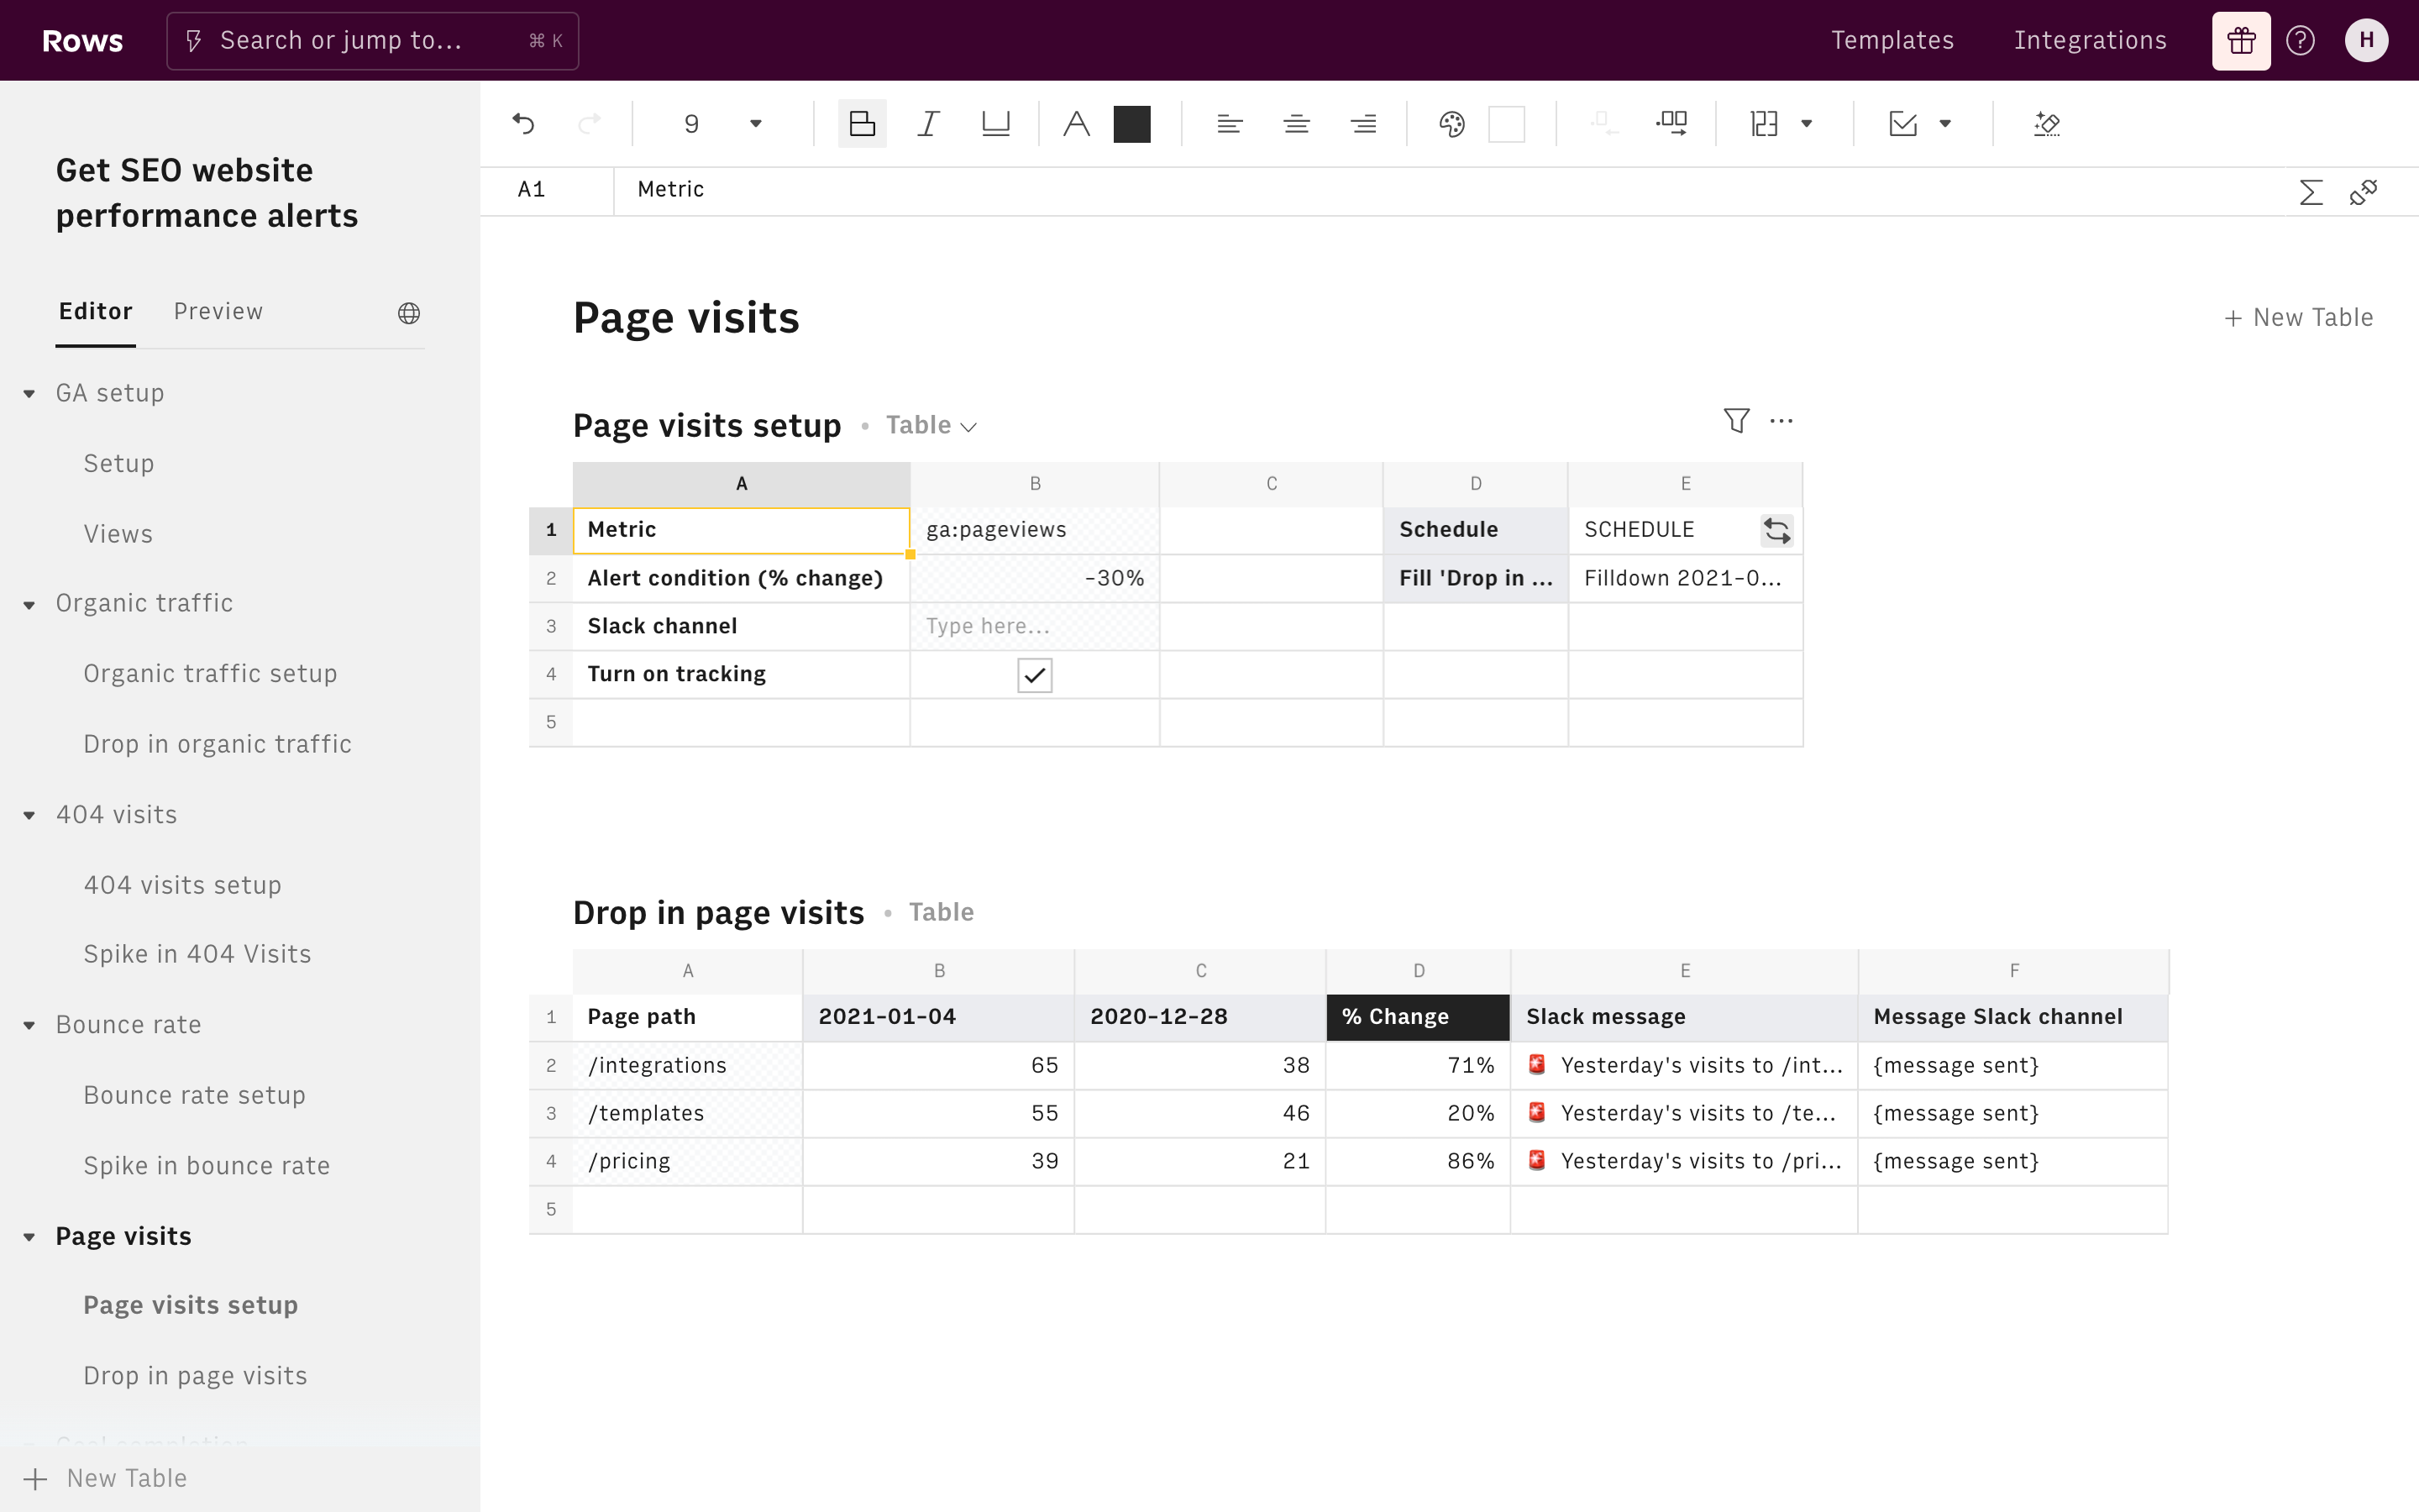Collapse the Page visits section
The width and height of the screenshot is (2419, 1512).
tap(29, 1238)
